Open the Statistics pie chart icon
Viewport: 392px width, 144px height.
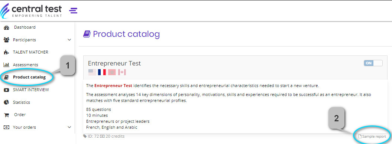click(6, 102)
